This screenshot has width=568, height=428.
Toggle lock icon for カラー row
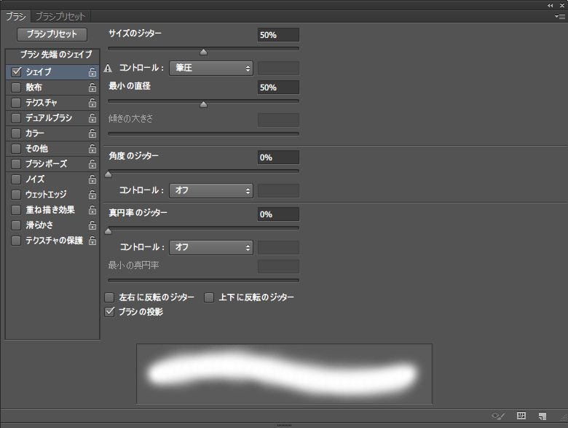[x=92, y=133]
